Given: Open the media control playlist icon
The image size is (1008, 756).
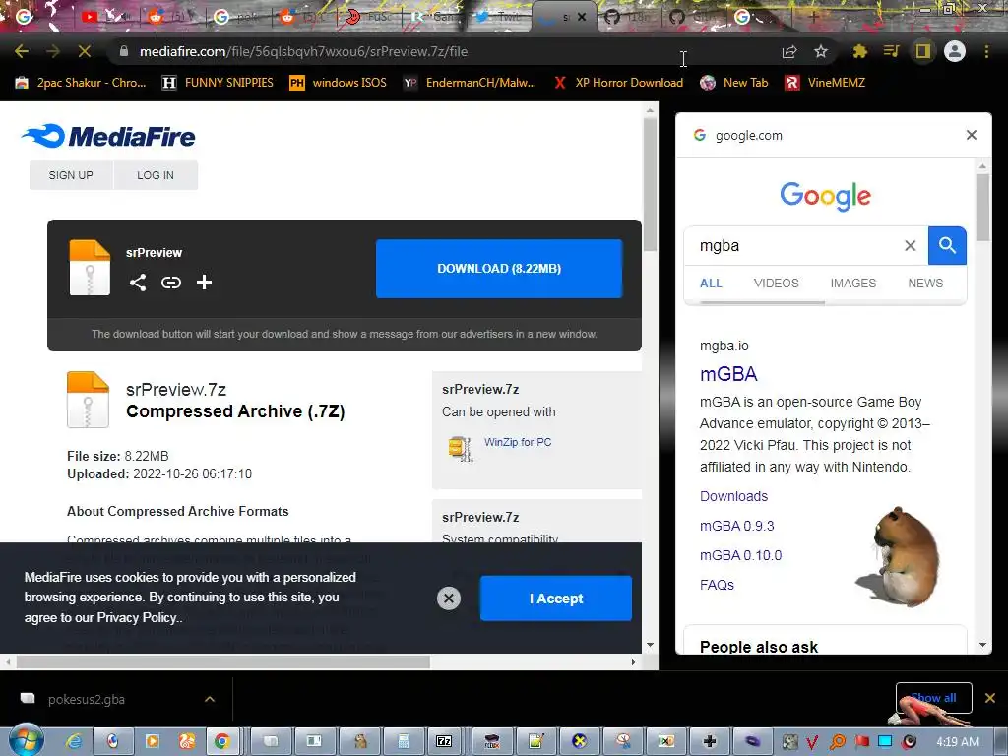Looking at the screenshot, I should (891, 51).
